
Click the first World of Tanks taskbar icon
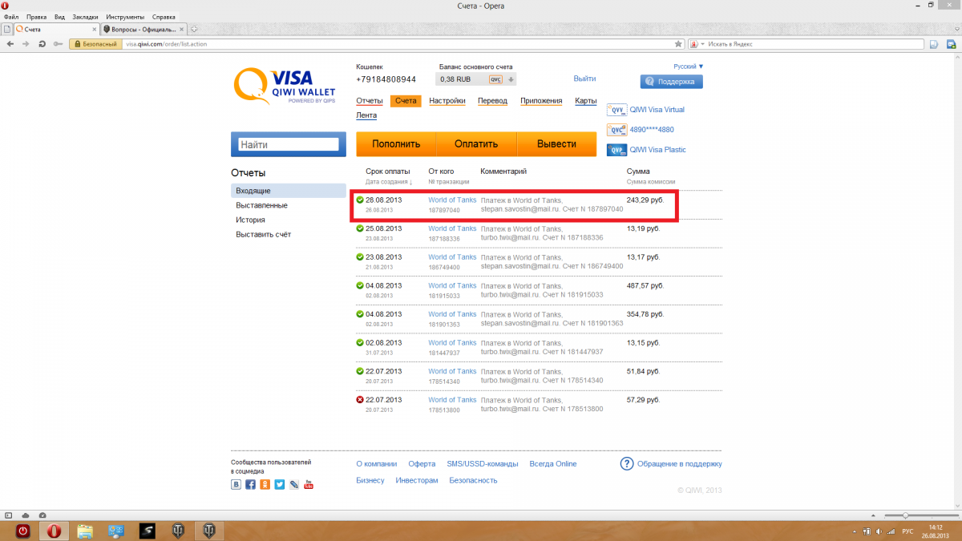pos(178,531)
